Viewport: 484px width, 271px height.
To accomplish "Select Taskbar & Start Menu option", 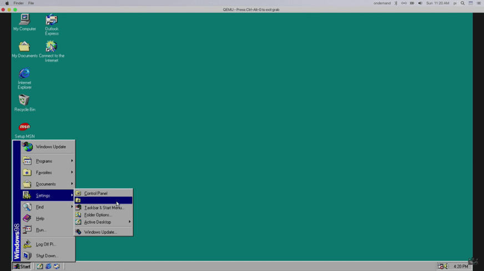I will (x=104, y=208).
